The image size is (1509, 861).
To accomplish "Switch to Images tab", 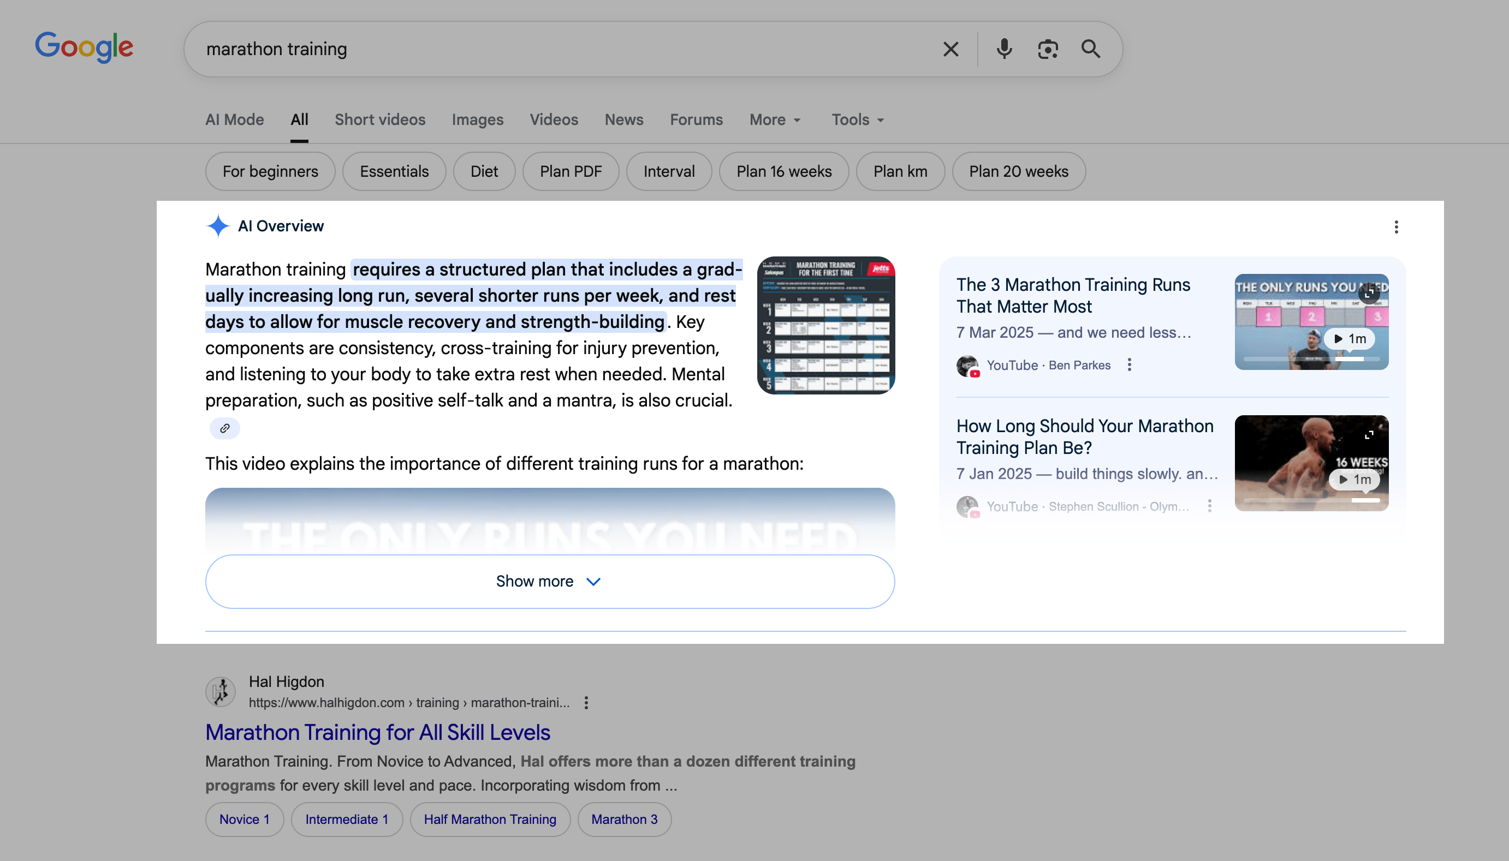I will pos(477,120).
